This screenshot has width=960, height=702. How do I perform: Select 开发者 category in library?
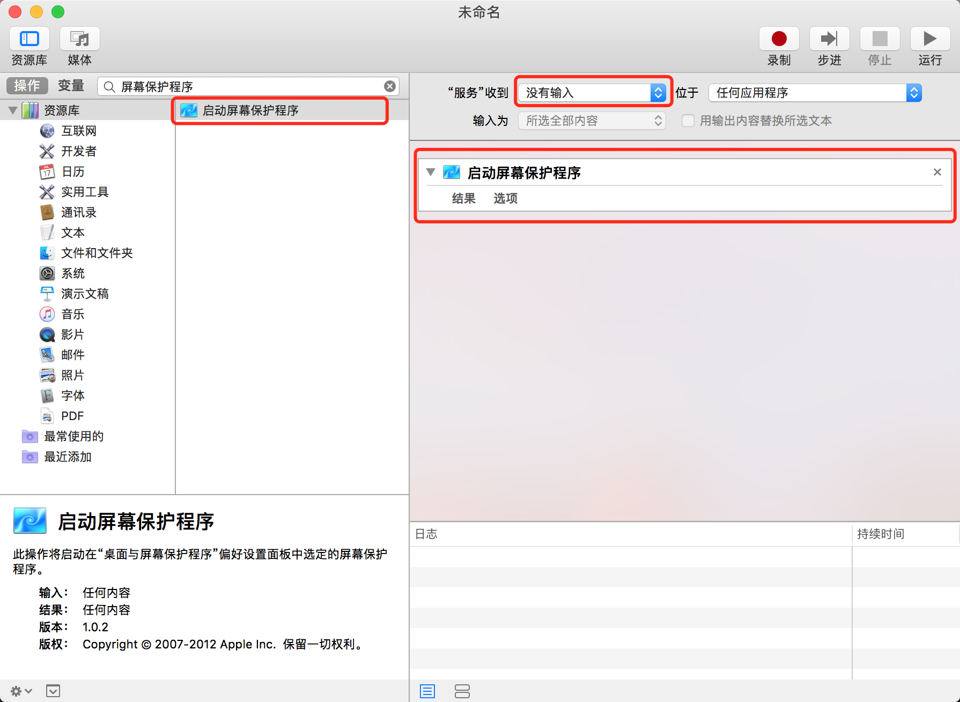(x=79, y=151)
